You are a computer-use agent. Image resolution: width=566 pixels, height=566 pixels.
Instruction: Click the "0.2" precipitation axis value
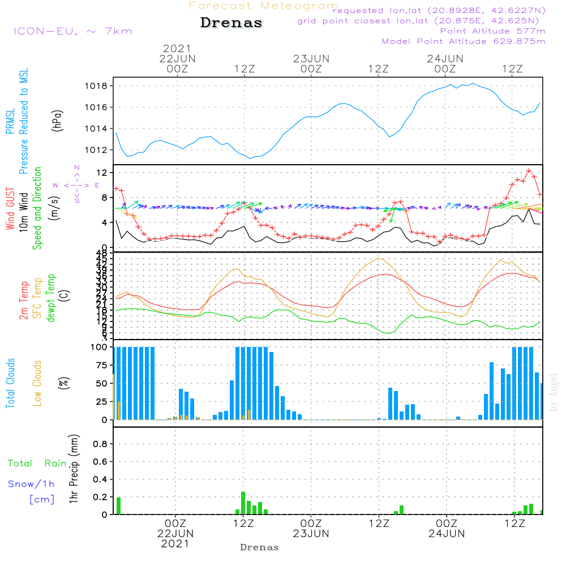point(99,497)
